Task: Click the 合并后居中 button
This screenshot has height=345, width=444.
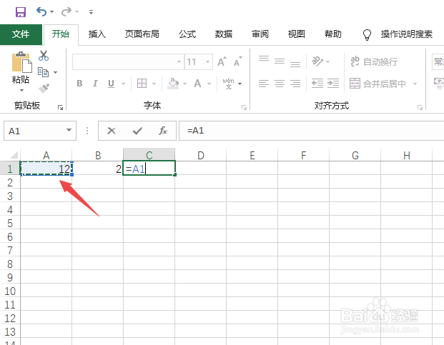Action: pyautogui.click(x=378, y=84)
